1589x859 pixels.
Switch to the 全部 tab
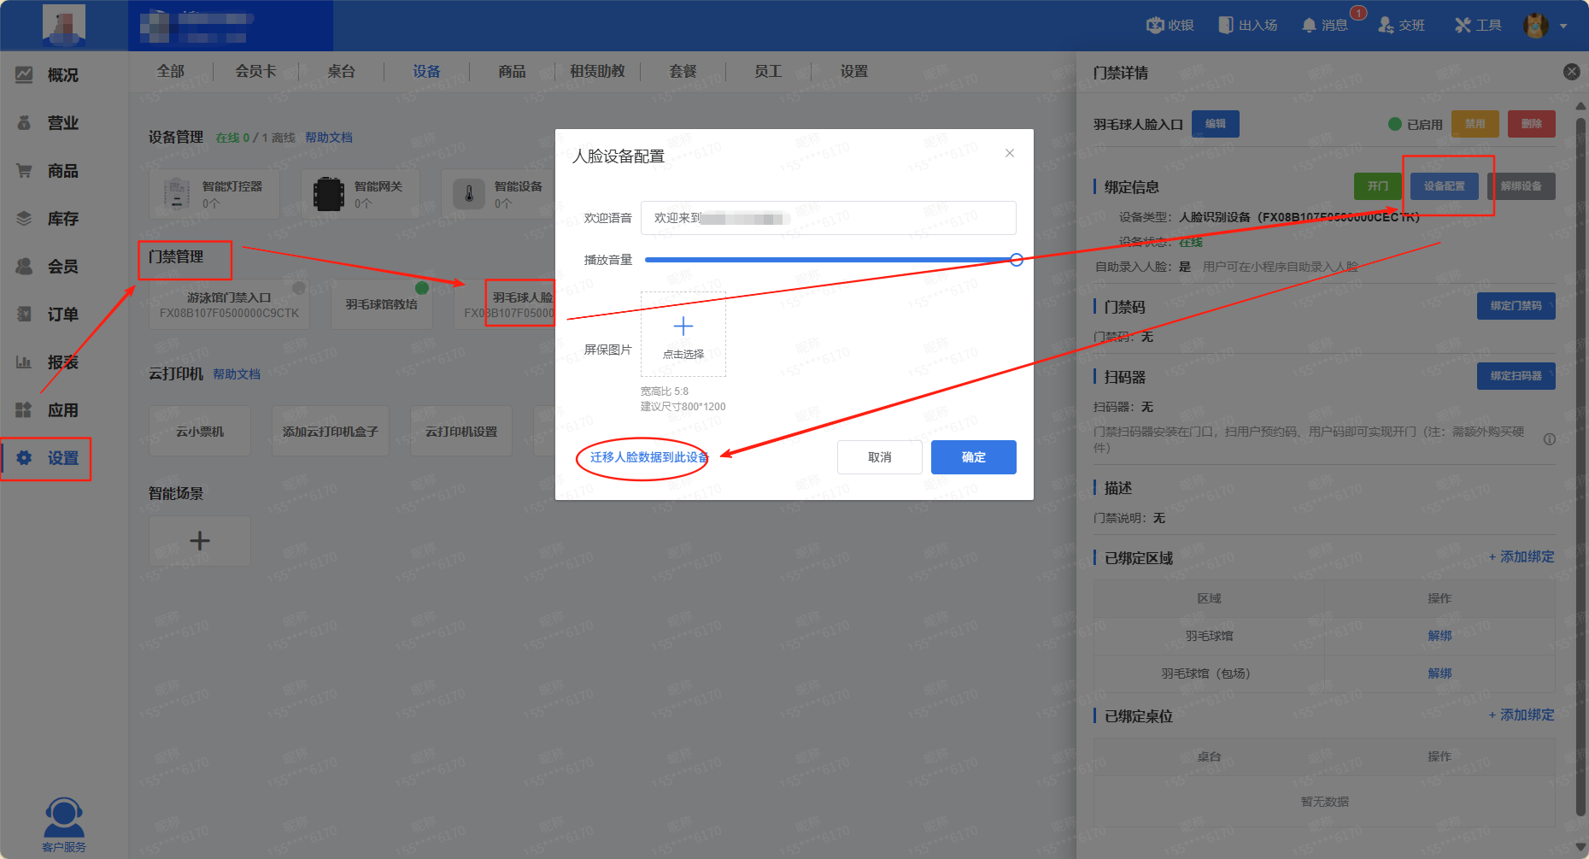[x=171, y=72]
